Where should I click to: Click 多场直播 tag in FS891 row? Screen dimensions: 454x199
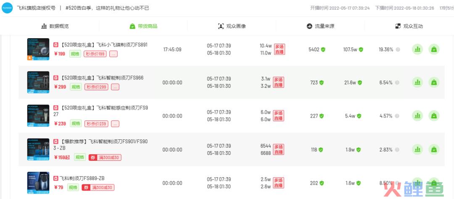[280, 50]
